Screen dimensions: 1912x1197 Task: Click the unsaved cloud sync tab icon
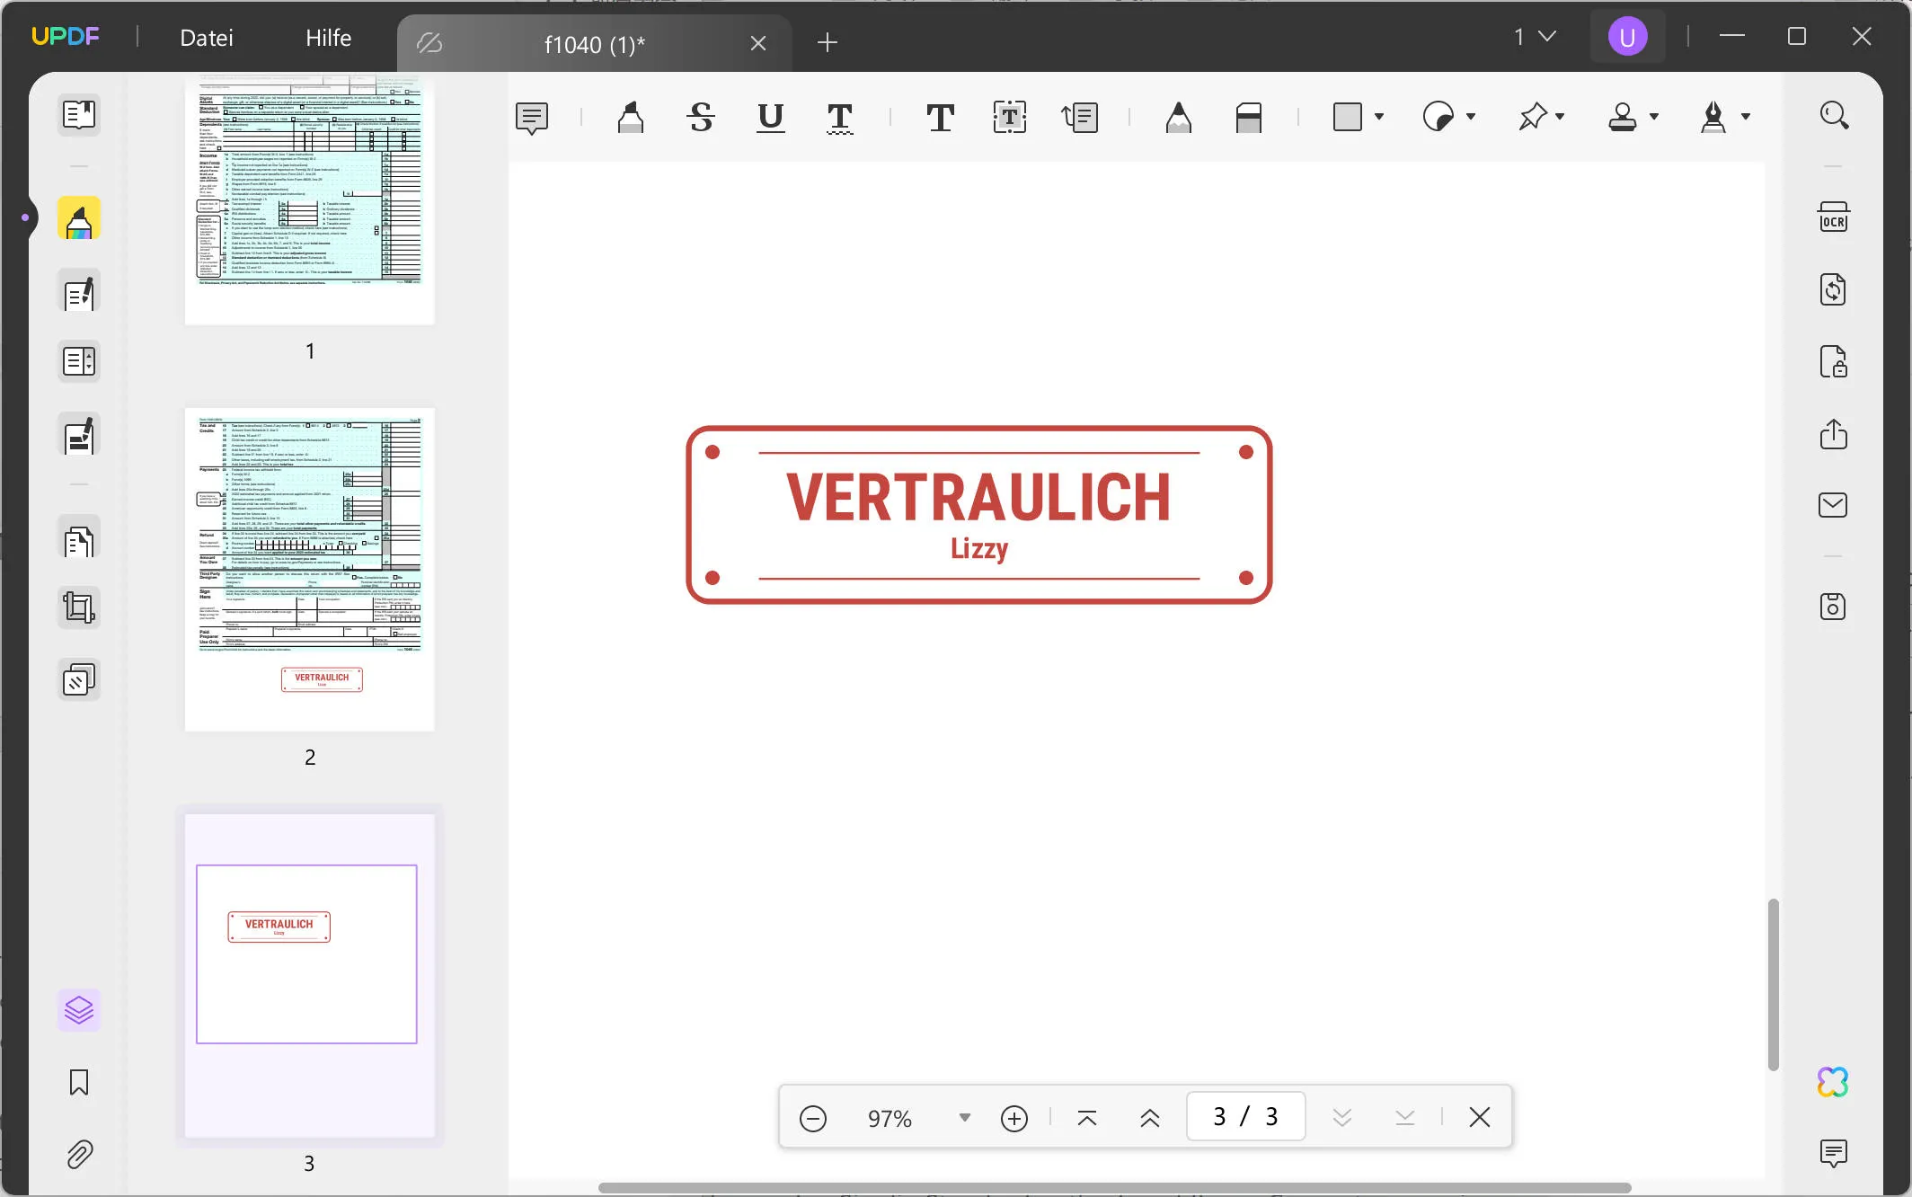point(429,43)
